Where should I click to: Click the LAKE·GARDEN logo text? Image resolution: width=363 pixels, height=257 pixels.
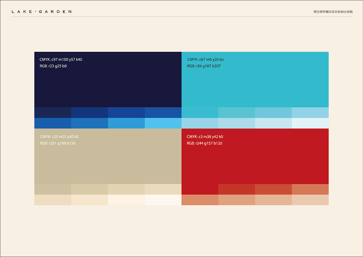(42, 12)
